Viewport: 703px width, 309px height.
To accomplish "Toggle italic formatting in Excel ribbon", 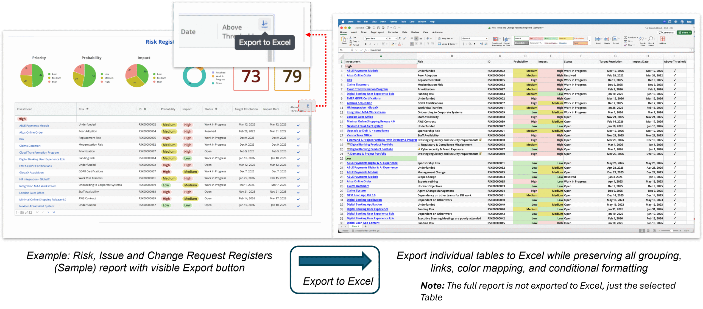I will coord(370,44).
